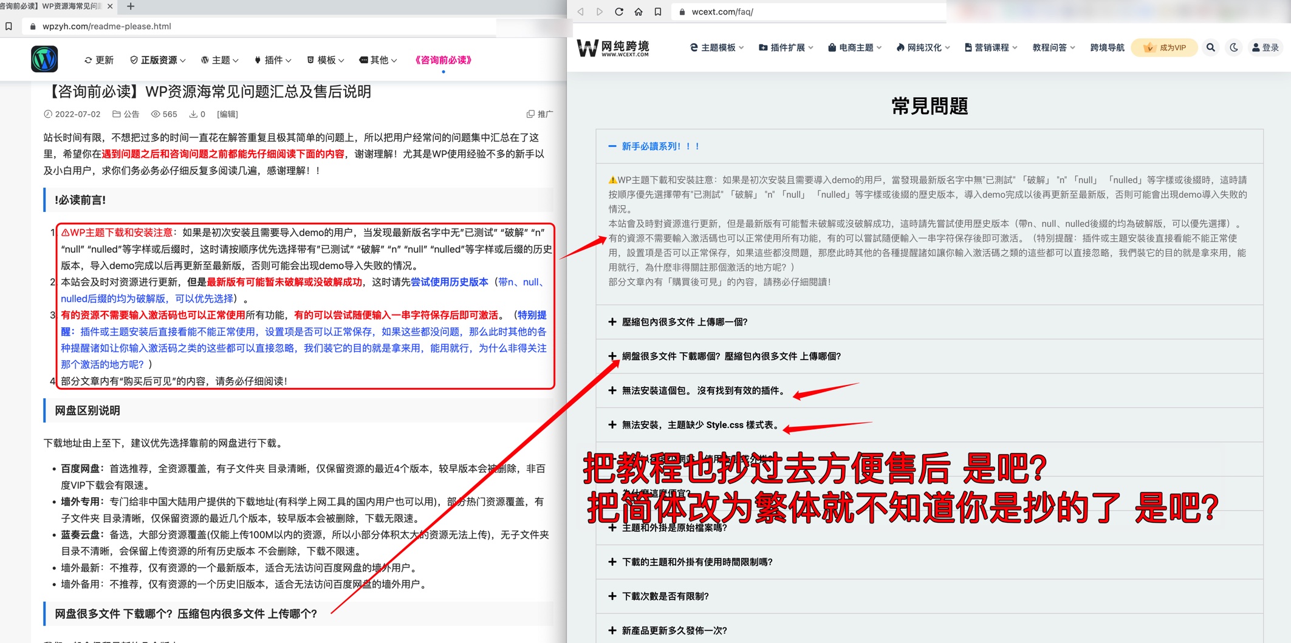Go back in the wcext.com browser window

pos(581,12)
